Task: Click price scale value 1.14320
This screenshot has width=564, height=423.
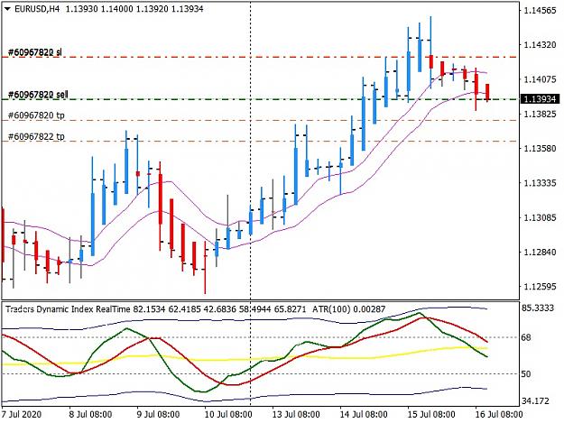Action: tap(540, 44)
